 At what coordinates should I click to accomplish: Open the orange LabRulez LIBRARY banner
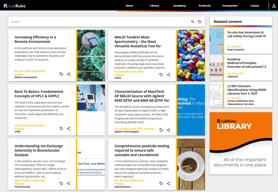click(241, 143)
